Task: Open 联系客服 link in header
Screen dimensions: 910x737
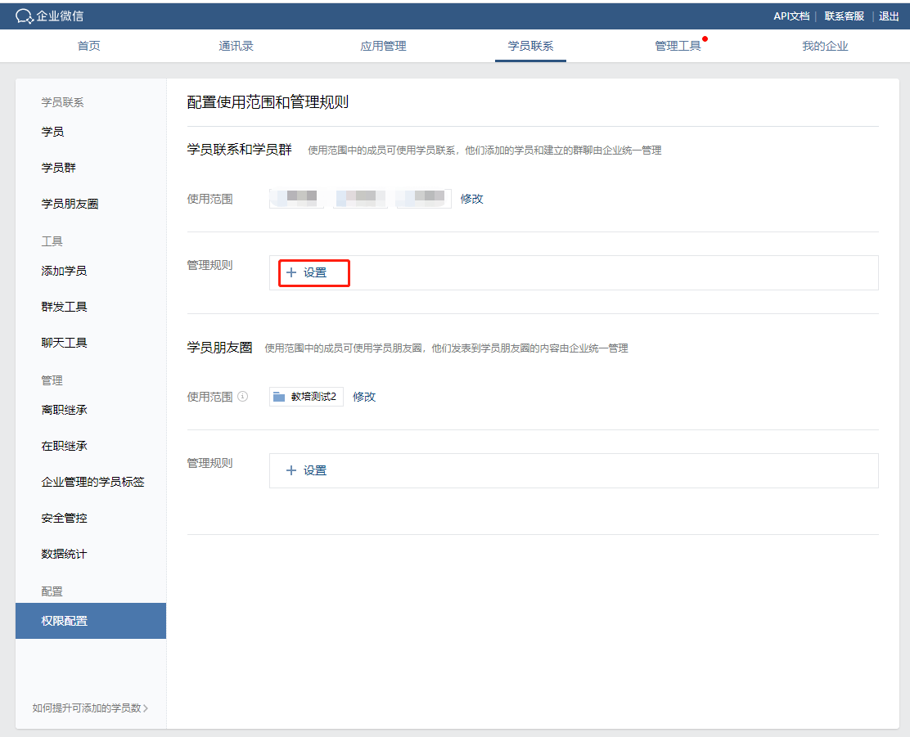Action: (x=845, y=16)
